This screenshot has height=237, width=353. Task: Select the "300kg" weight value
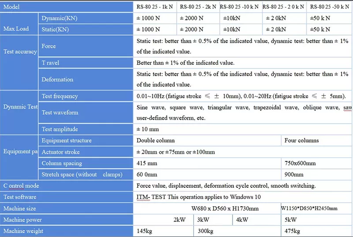click(205, 231)
